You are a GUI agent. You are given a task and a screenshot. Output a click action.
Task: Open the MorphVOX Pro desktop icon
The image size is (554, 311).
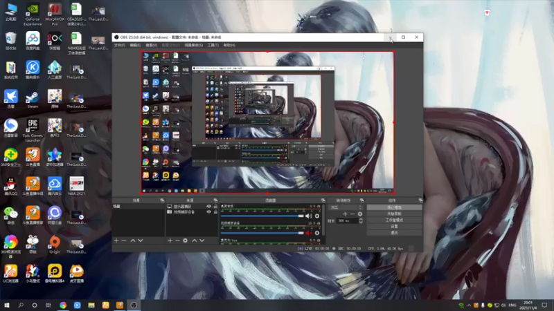click(55, 15)
